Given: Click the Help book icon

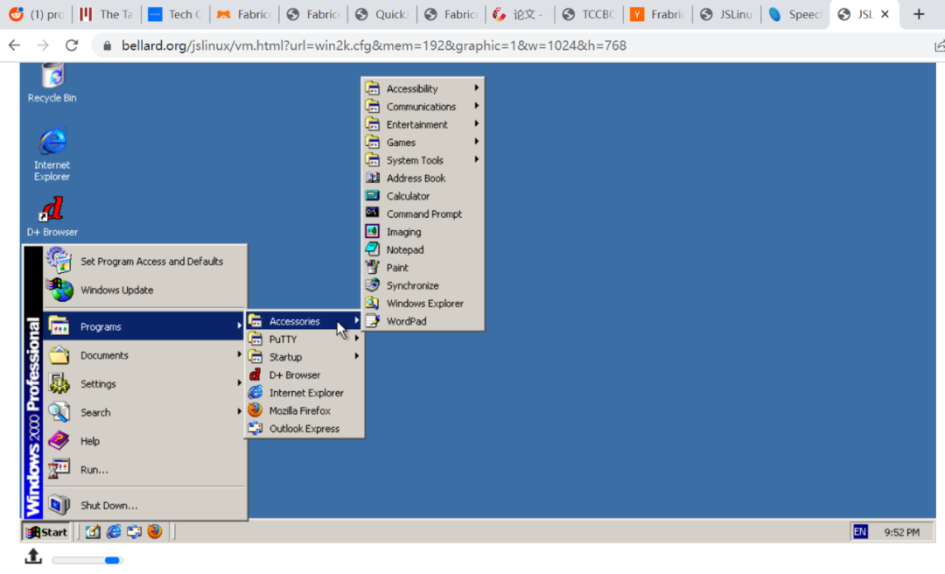Looking at the screenshot, I should [59, 441].
